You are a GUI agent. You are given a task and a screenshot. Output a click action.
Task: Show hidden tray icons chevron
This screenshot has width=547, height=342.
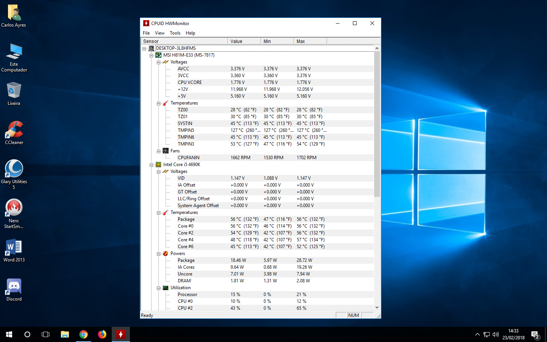pyautogui.click(x=477, y=334)
